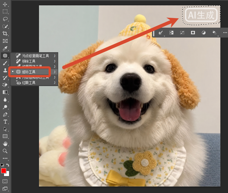This screenshot has height=193, width=228.
Task: Choose 内容感知移动工具 from the flyout
Action: click(x=34, y=77)
